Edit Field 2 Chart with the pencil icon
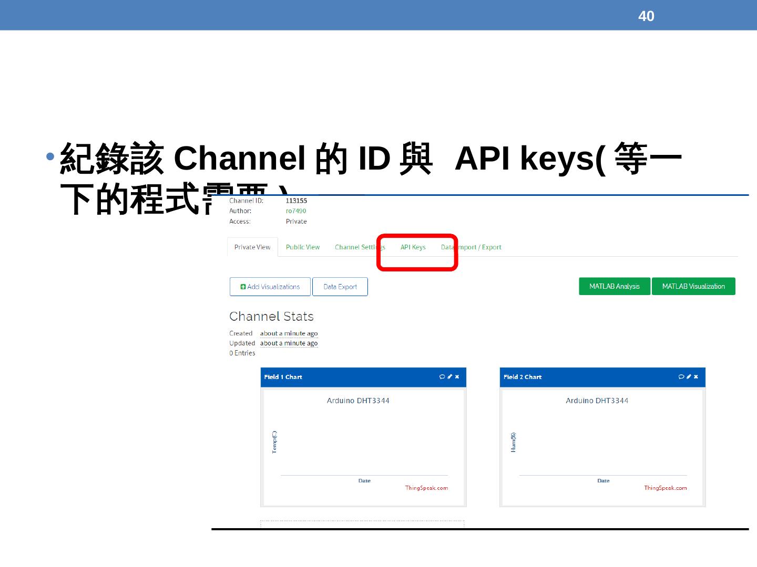This screenshot has width=757, height=567. 689,377
